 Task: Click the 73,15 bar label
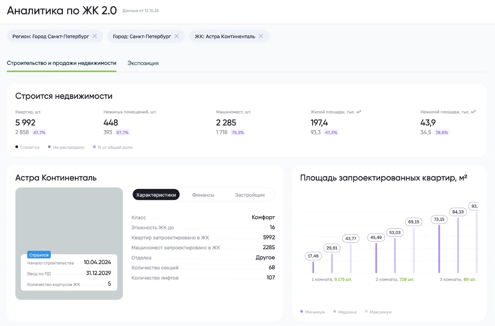click(x=439, y=219)
